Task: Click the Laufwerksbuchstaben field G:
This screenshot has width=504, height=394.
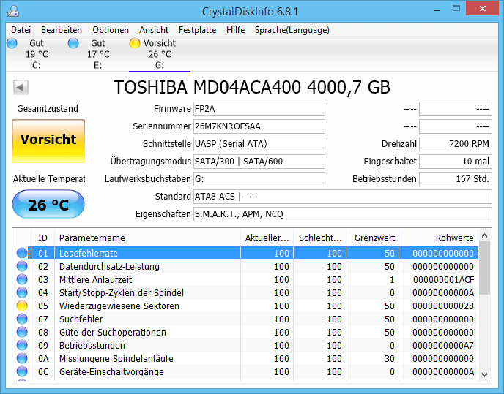Action: (x=259, y=179)
